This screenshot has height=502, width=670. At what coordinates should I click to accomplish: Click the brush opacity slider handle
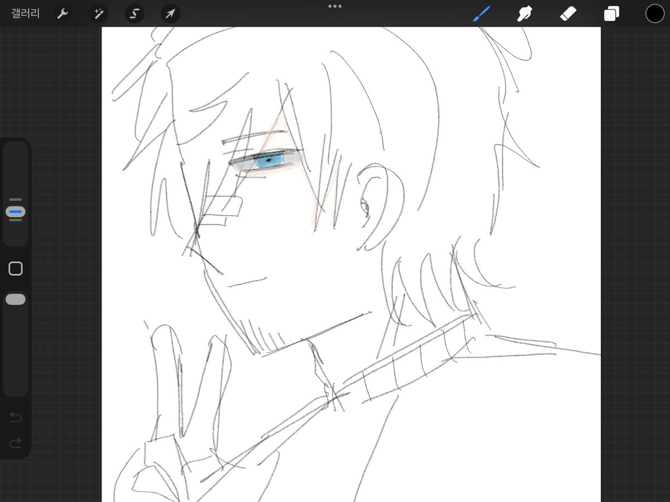(x=16, y=300)
